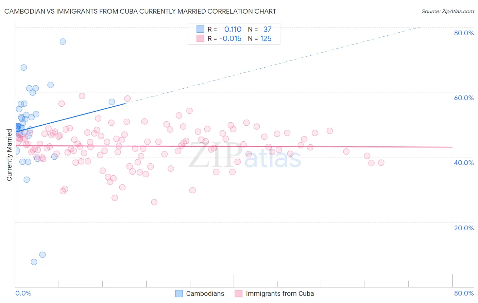Click the pink swatch next to R = -0.015

(x=201, y=38)
